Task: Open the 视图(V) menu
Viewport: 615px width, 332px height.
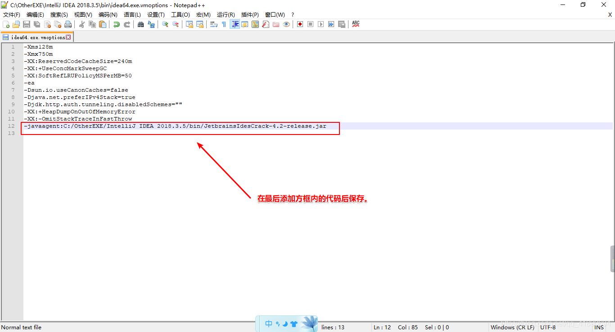Action: (x=83, y=15)
